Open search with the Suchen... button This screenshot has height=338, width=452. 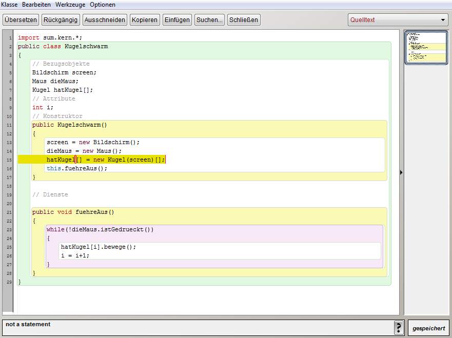[x=209, y=20]
